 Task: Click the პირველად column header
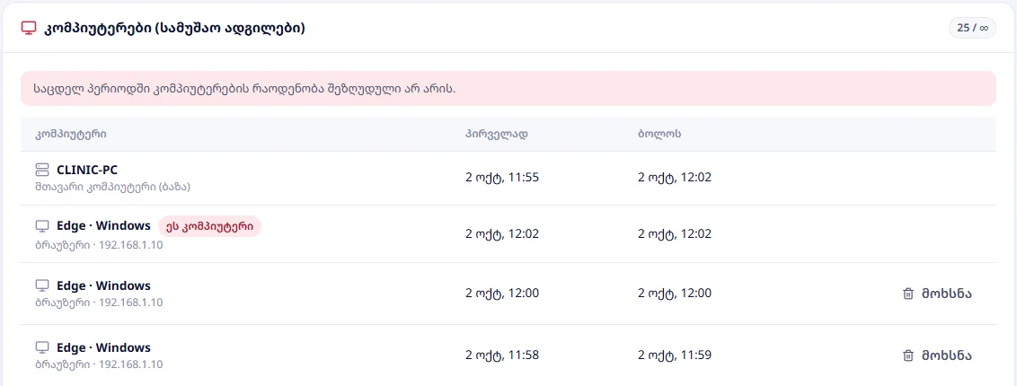(x=496, y=134)
